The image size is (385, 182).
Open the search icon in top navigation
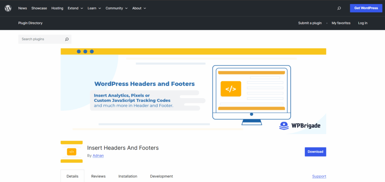(339, 8)
